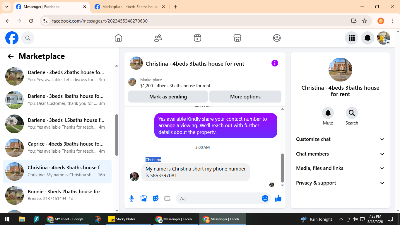400x225 pixels.
Task: Click the install app icon in the address bar
Action: 354,21
